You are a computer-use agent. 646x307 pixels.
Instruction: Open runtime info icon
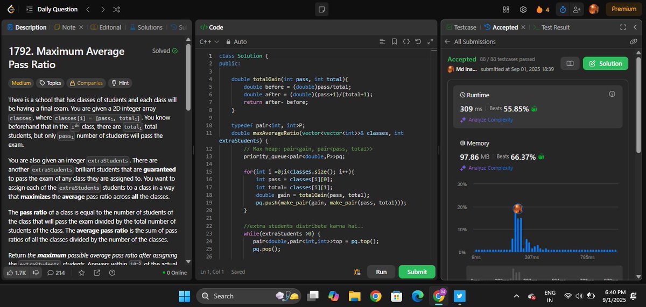pyautogui.click(x=612, y=94)
